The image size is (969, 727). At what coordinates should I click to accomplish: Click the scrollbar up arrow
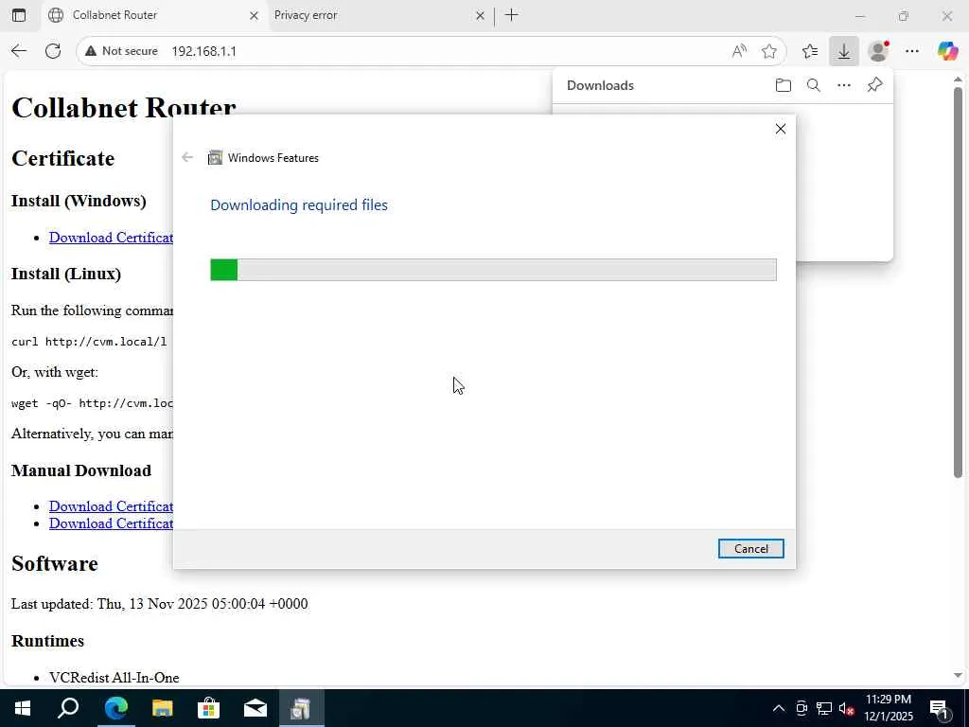point(958,80)
